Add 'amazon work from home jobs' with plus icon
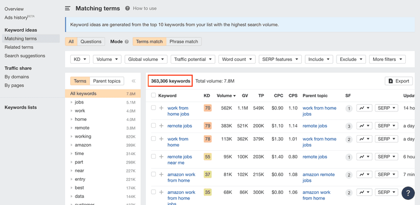Viewport: 420px width, 205px height. [x=161, y=192]
